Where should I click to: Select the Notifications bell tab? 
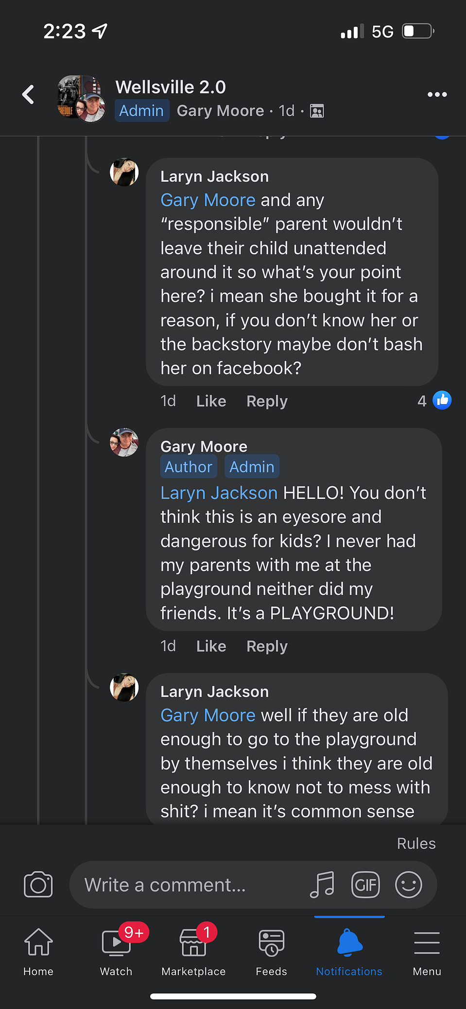(349, 952)
